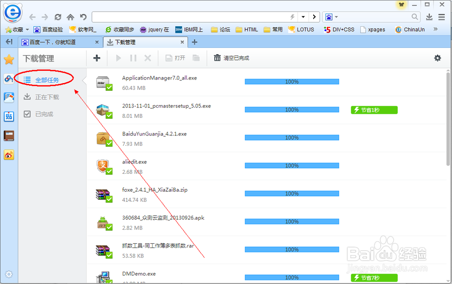Screen dimensions: 452x284
Task: Click 清空已完成 to clear completed
Action: coord(231,58)
